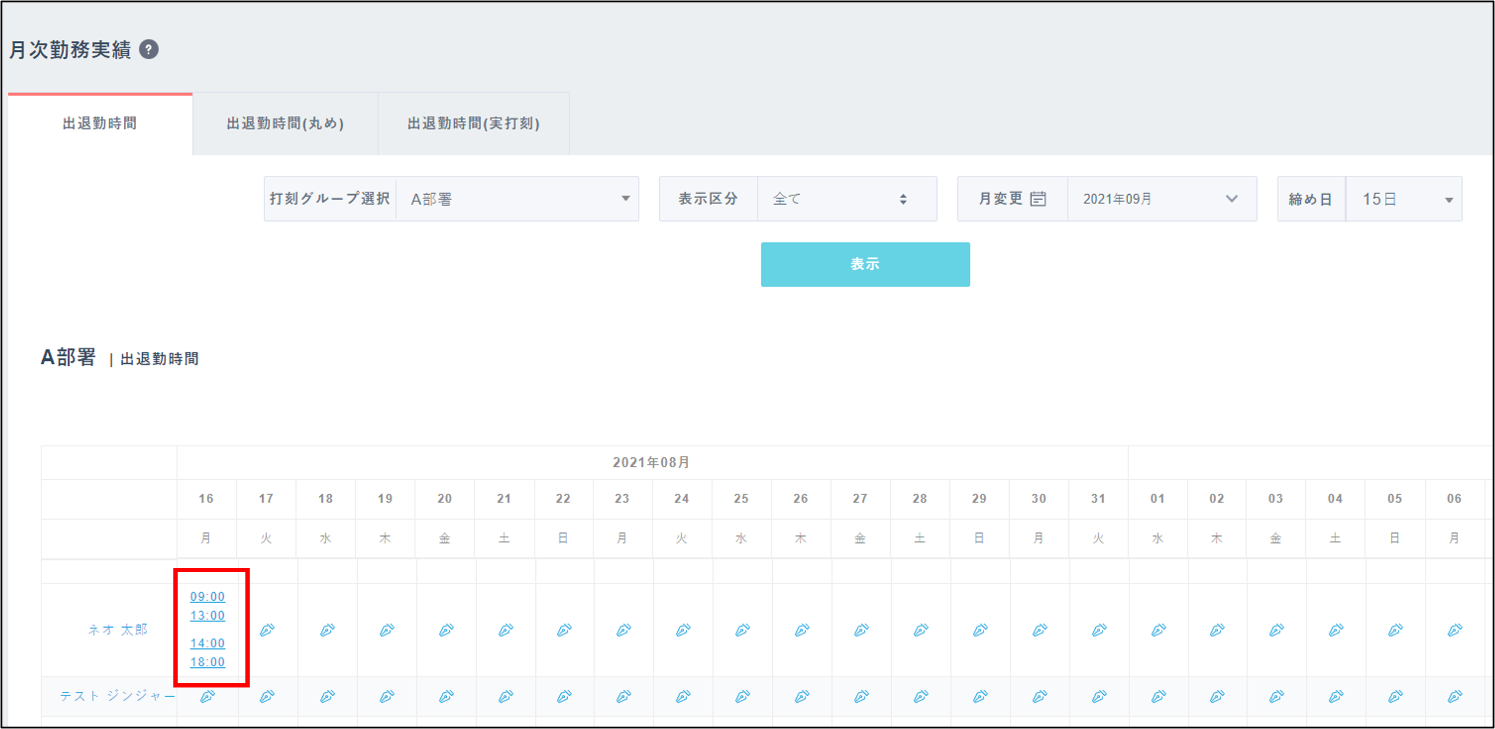This screenshot has height=729, width=1495.
Task: Open the 18:00 clock-out time link
Action: 208,662
